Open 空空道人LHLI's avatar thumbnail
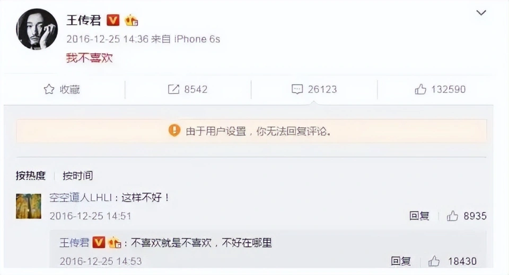 click(29, 206)
